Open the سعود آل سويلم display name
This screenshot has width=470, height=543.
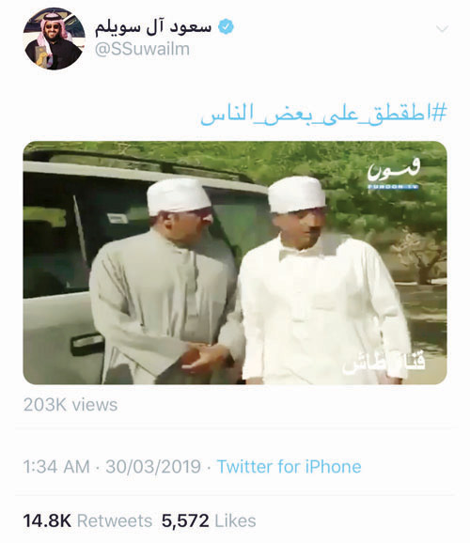click(x=153, y=27)
